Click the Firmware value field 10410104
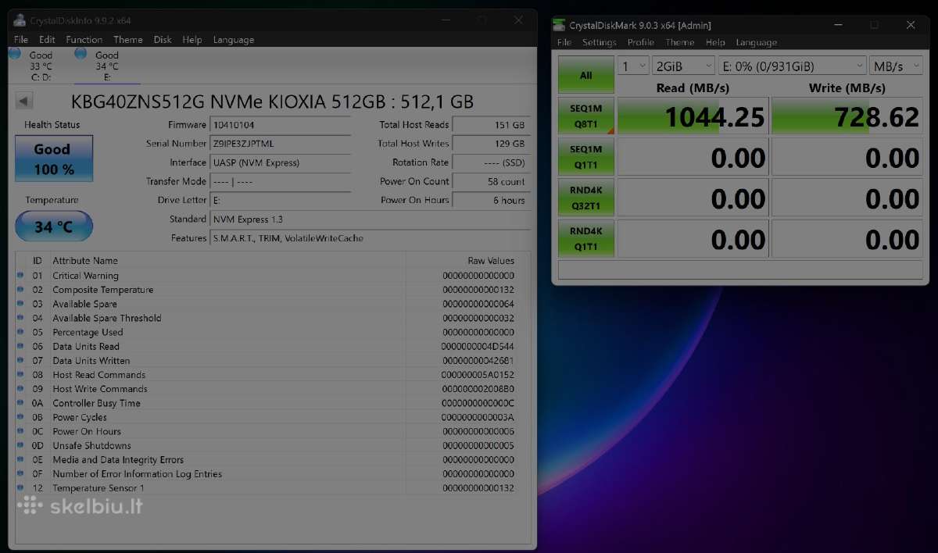This screenshot has height=553, width=938. (281, 125)
